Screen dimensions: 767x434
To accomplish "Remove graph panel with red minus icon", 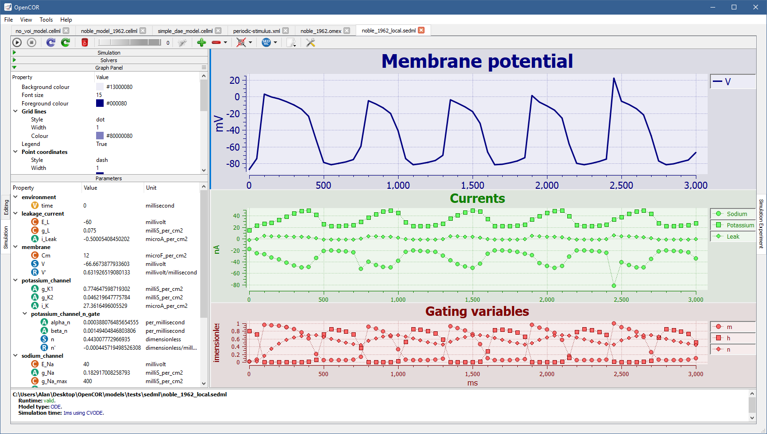I will click(216, 42).
